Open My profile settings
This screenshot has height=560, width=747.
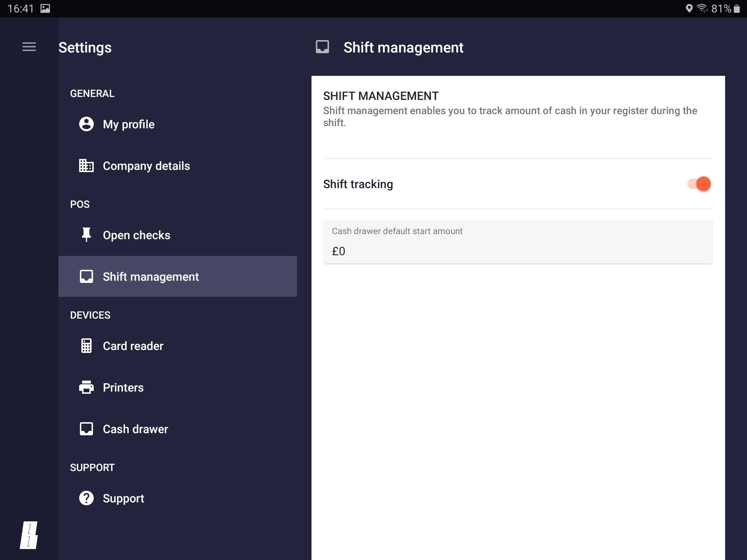(x=178, y=124)
